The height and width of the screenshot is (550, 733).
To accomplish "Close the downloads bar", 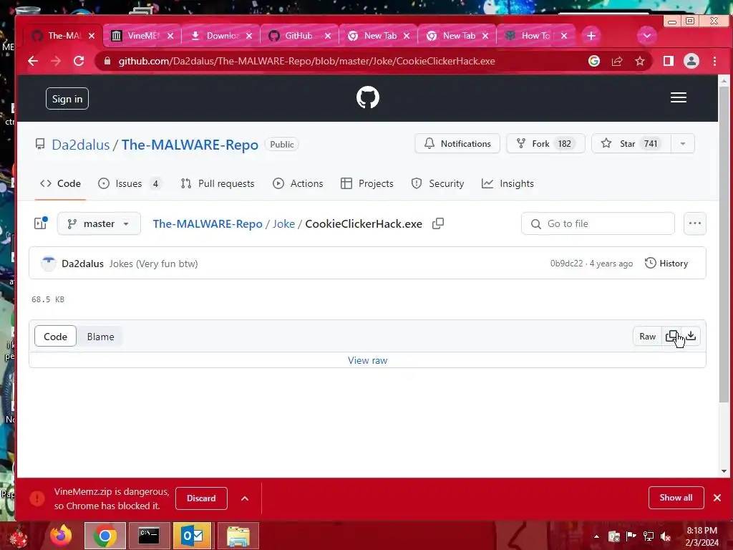I will pyautogui.click(x=717, y=498).
